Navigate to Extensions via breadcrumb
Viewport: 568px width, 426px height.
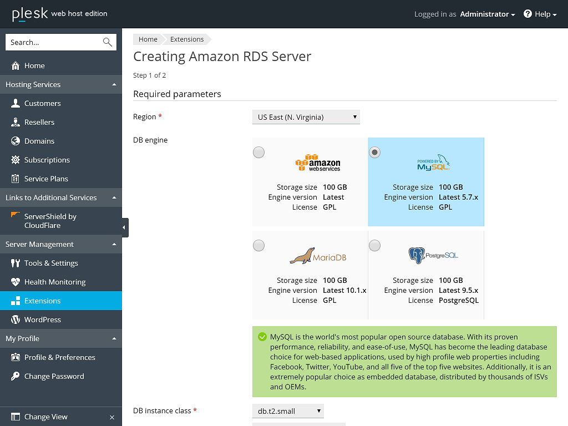[187, 39]
